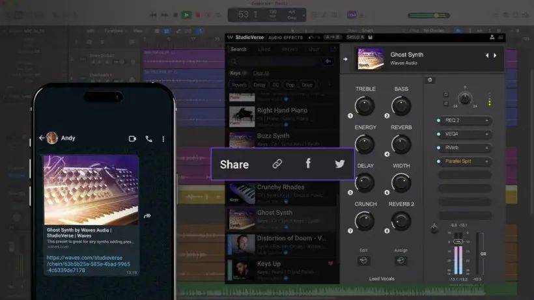Click the output fader handle on meter
The width and height of the screenshot is (534, 300).
458,241
